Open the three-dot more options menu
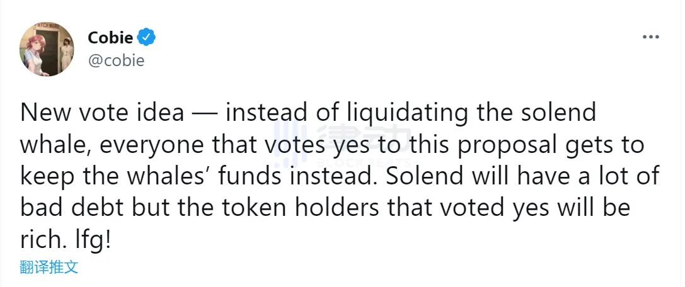The width and height of the screenshot is (685, 287). (650, 37)
